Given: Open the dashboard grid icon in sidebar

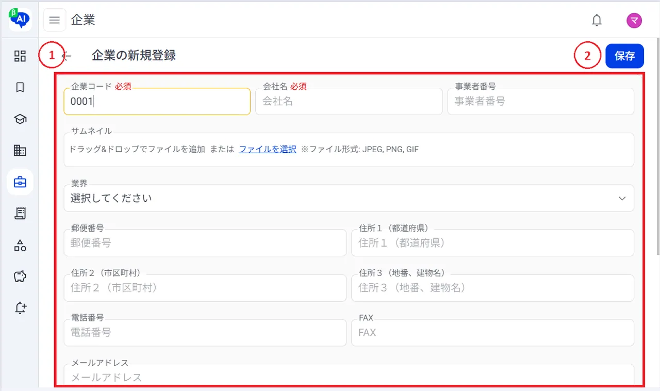Looking at the screenshot, I should [20, 56].
